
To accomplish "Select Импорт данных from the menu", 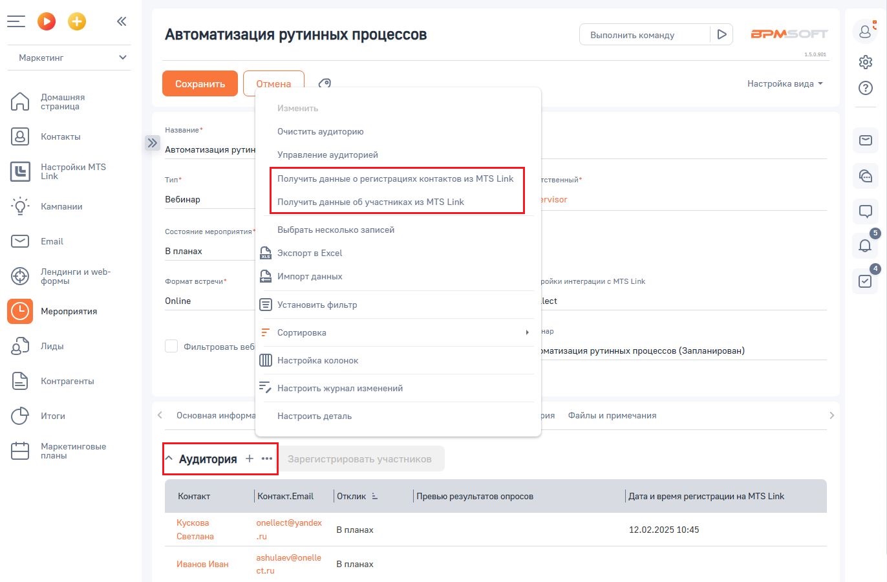I will click(309, 276).
